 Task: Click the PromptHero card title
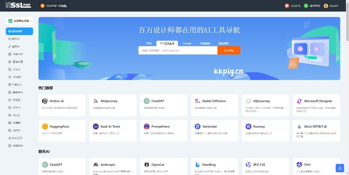pyautogui.click(x=161, y=127)
